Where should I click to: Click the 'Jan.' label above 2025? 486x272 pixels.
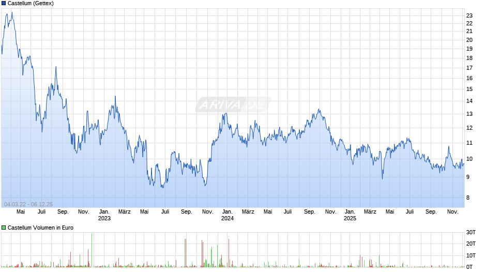[x=350, y=212]
